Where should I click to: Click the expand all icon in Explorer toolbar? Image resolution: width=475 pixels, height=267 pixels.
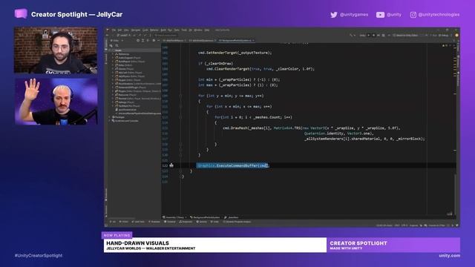click(143, 41)
